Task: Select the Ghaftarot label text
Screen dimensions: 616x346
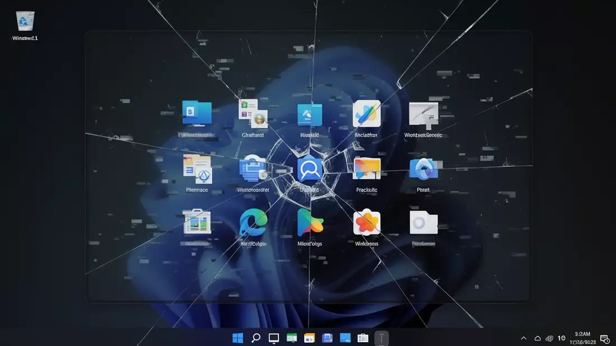Action: [x=253, y=135]
